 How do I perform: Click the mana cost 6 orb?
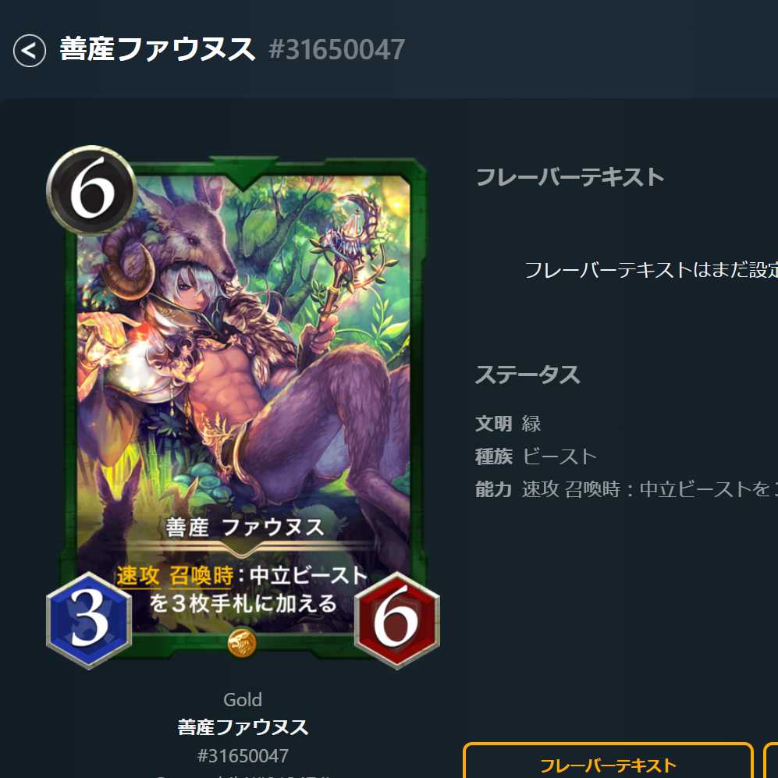point(91,190)
